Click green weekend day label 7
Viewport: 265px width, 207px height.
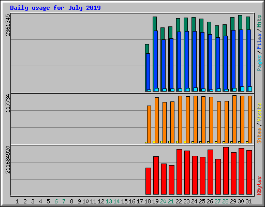[64, 201]
